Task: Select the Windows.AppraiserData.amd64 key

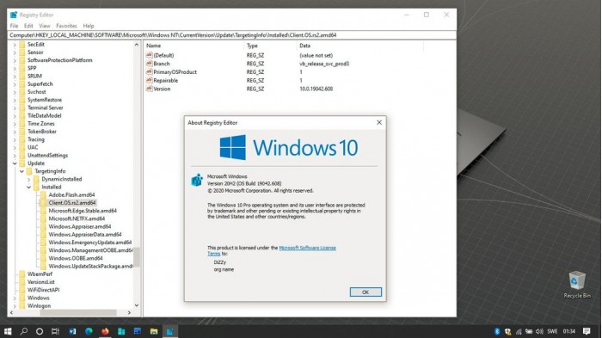Action: pos(85,234)
